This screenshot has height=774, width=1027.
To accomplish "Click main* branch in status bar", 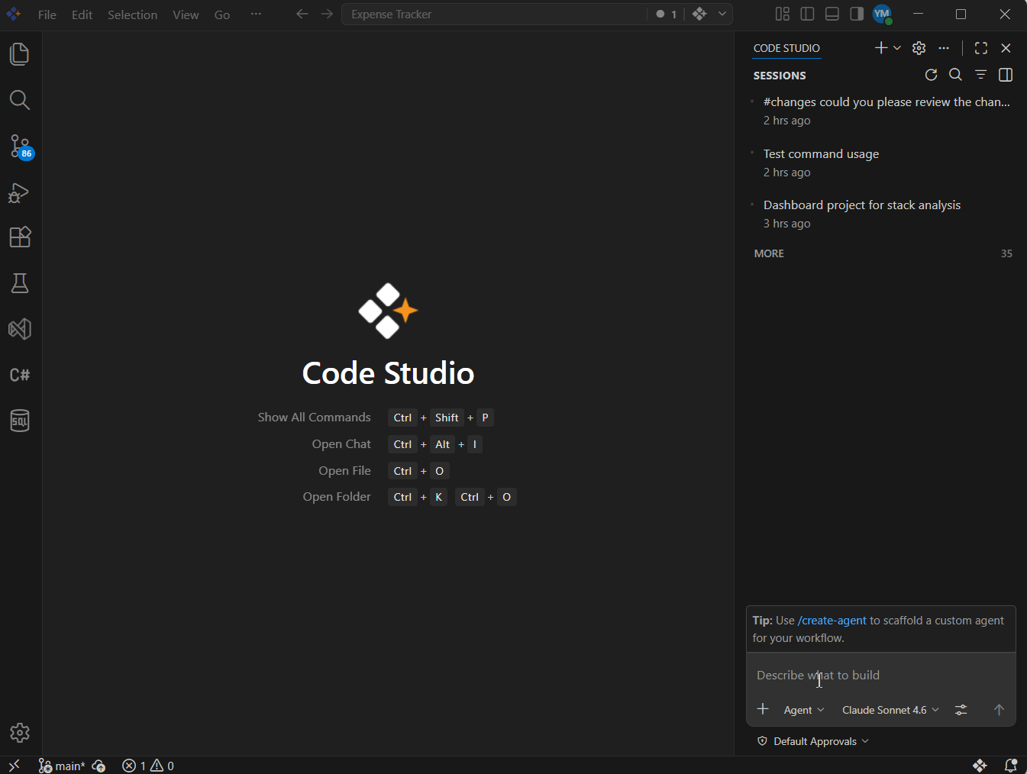I will click(62, 766).
